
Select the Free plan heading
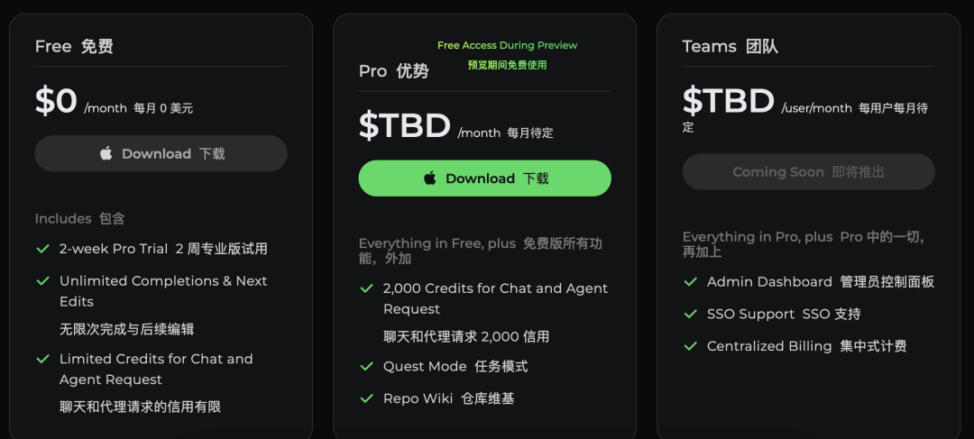click(x=74, y=47)
